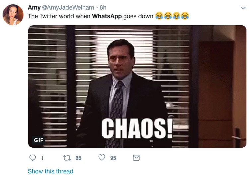
Task: Click the first crying-laughing emoji
Action: pos(159,16)
